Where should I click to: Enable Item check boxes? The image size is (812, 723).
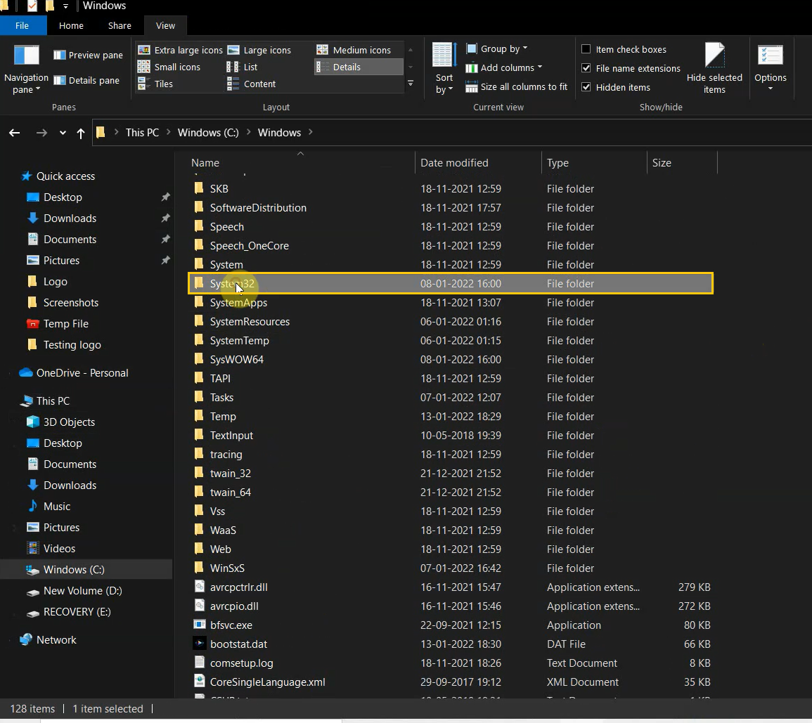(x=586, y=49)
